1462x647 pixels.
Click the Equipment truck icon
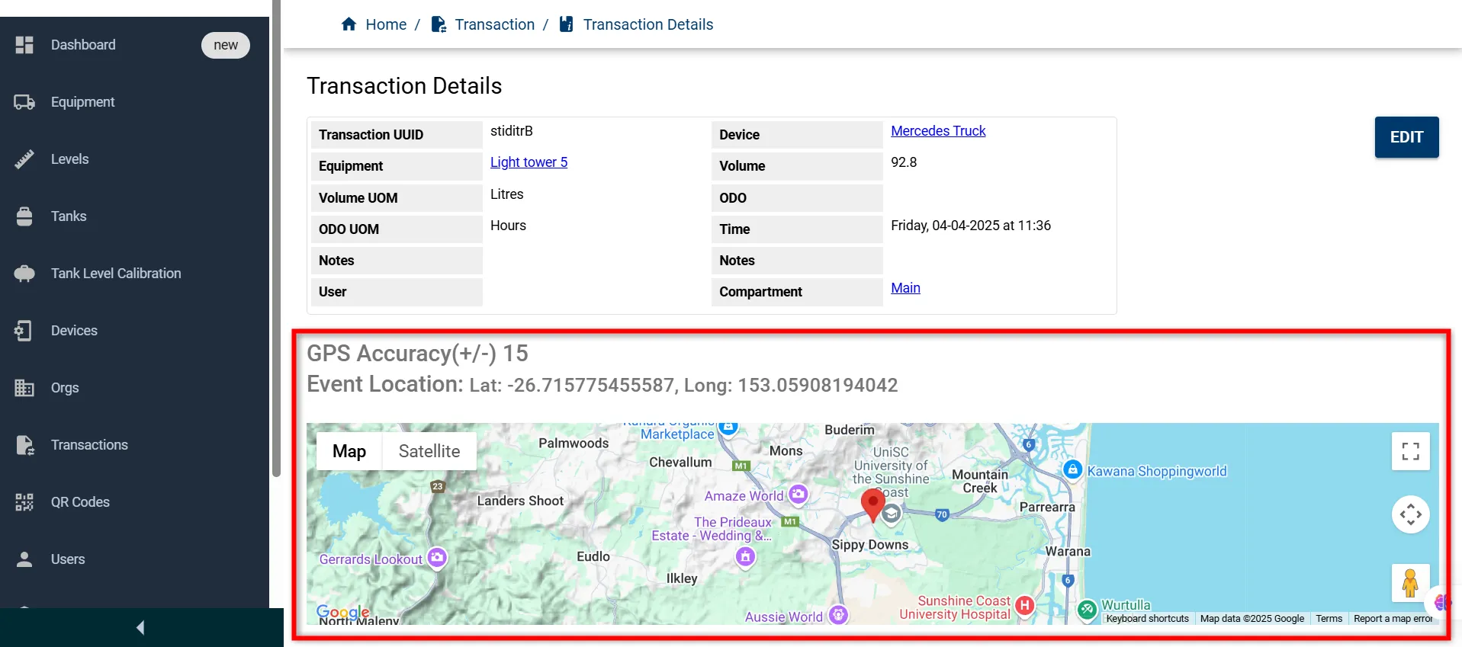point(24,102)
